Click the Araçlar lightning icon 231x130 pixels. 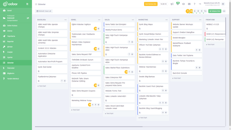point(4,52)
